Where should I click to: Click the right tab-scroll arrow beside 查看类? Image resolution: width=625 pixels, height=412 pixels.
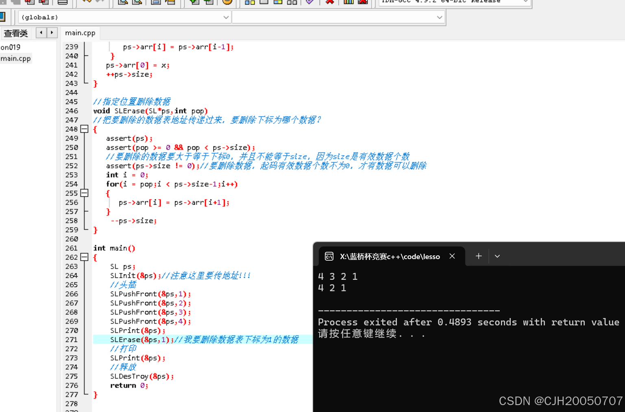[x=52, y=33]
